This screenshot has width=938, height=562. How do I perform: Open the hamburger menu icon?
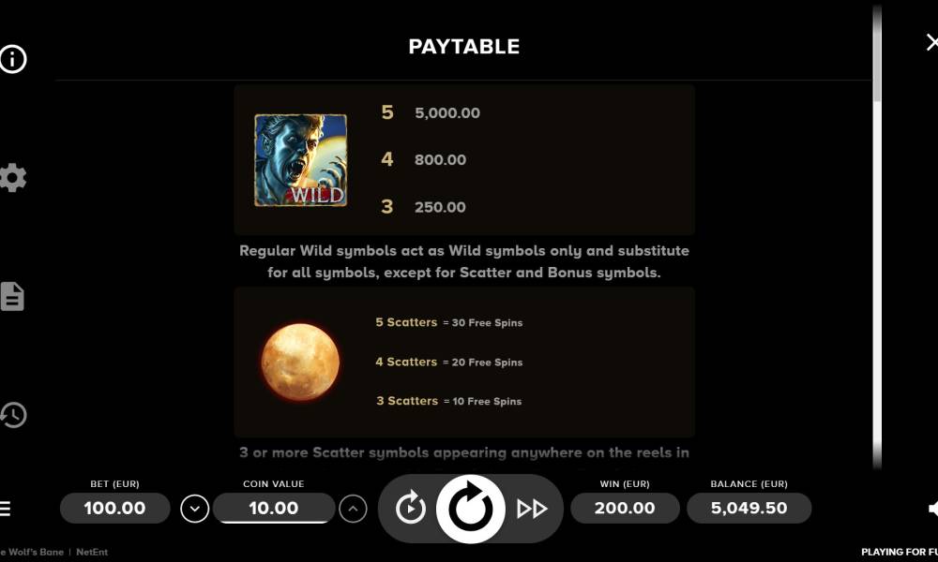coord(6,509)
